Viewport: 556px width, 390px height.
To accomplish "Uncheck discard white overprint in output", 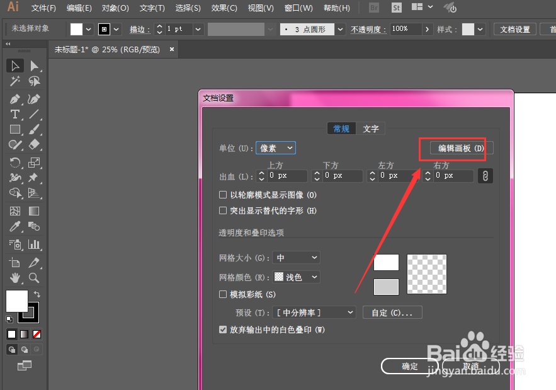I will click(223, 330).
